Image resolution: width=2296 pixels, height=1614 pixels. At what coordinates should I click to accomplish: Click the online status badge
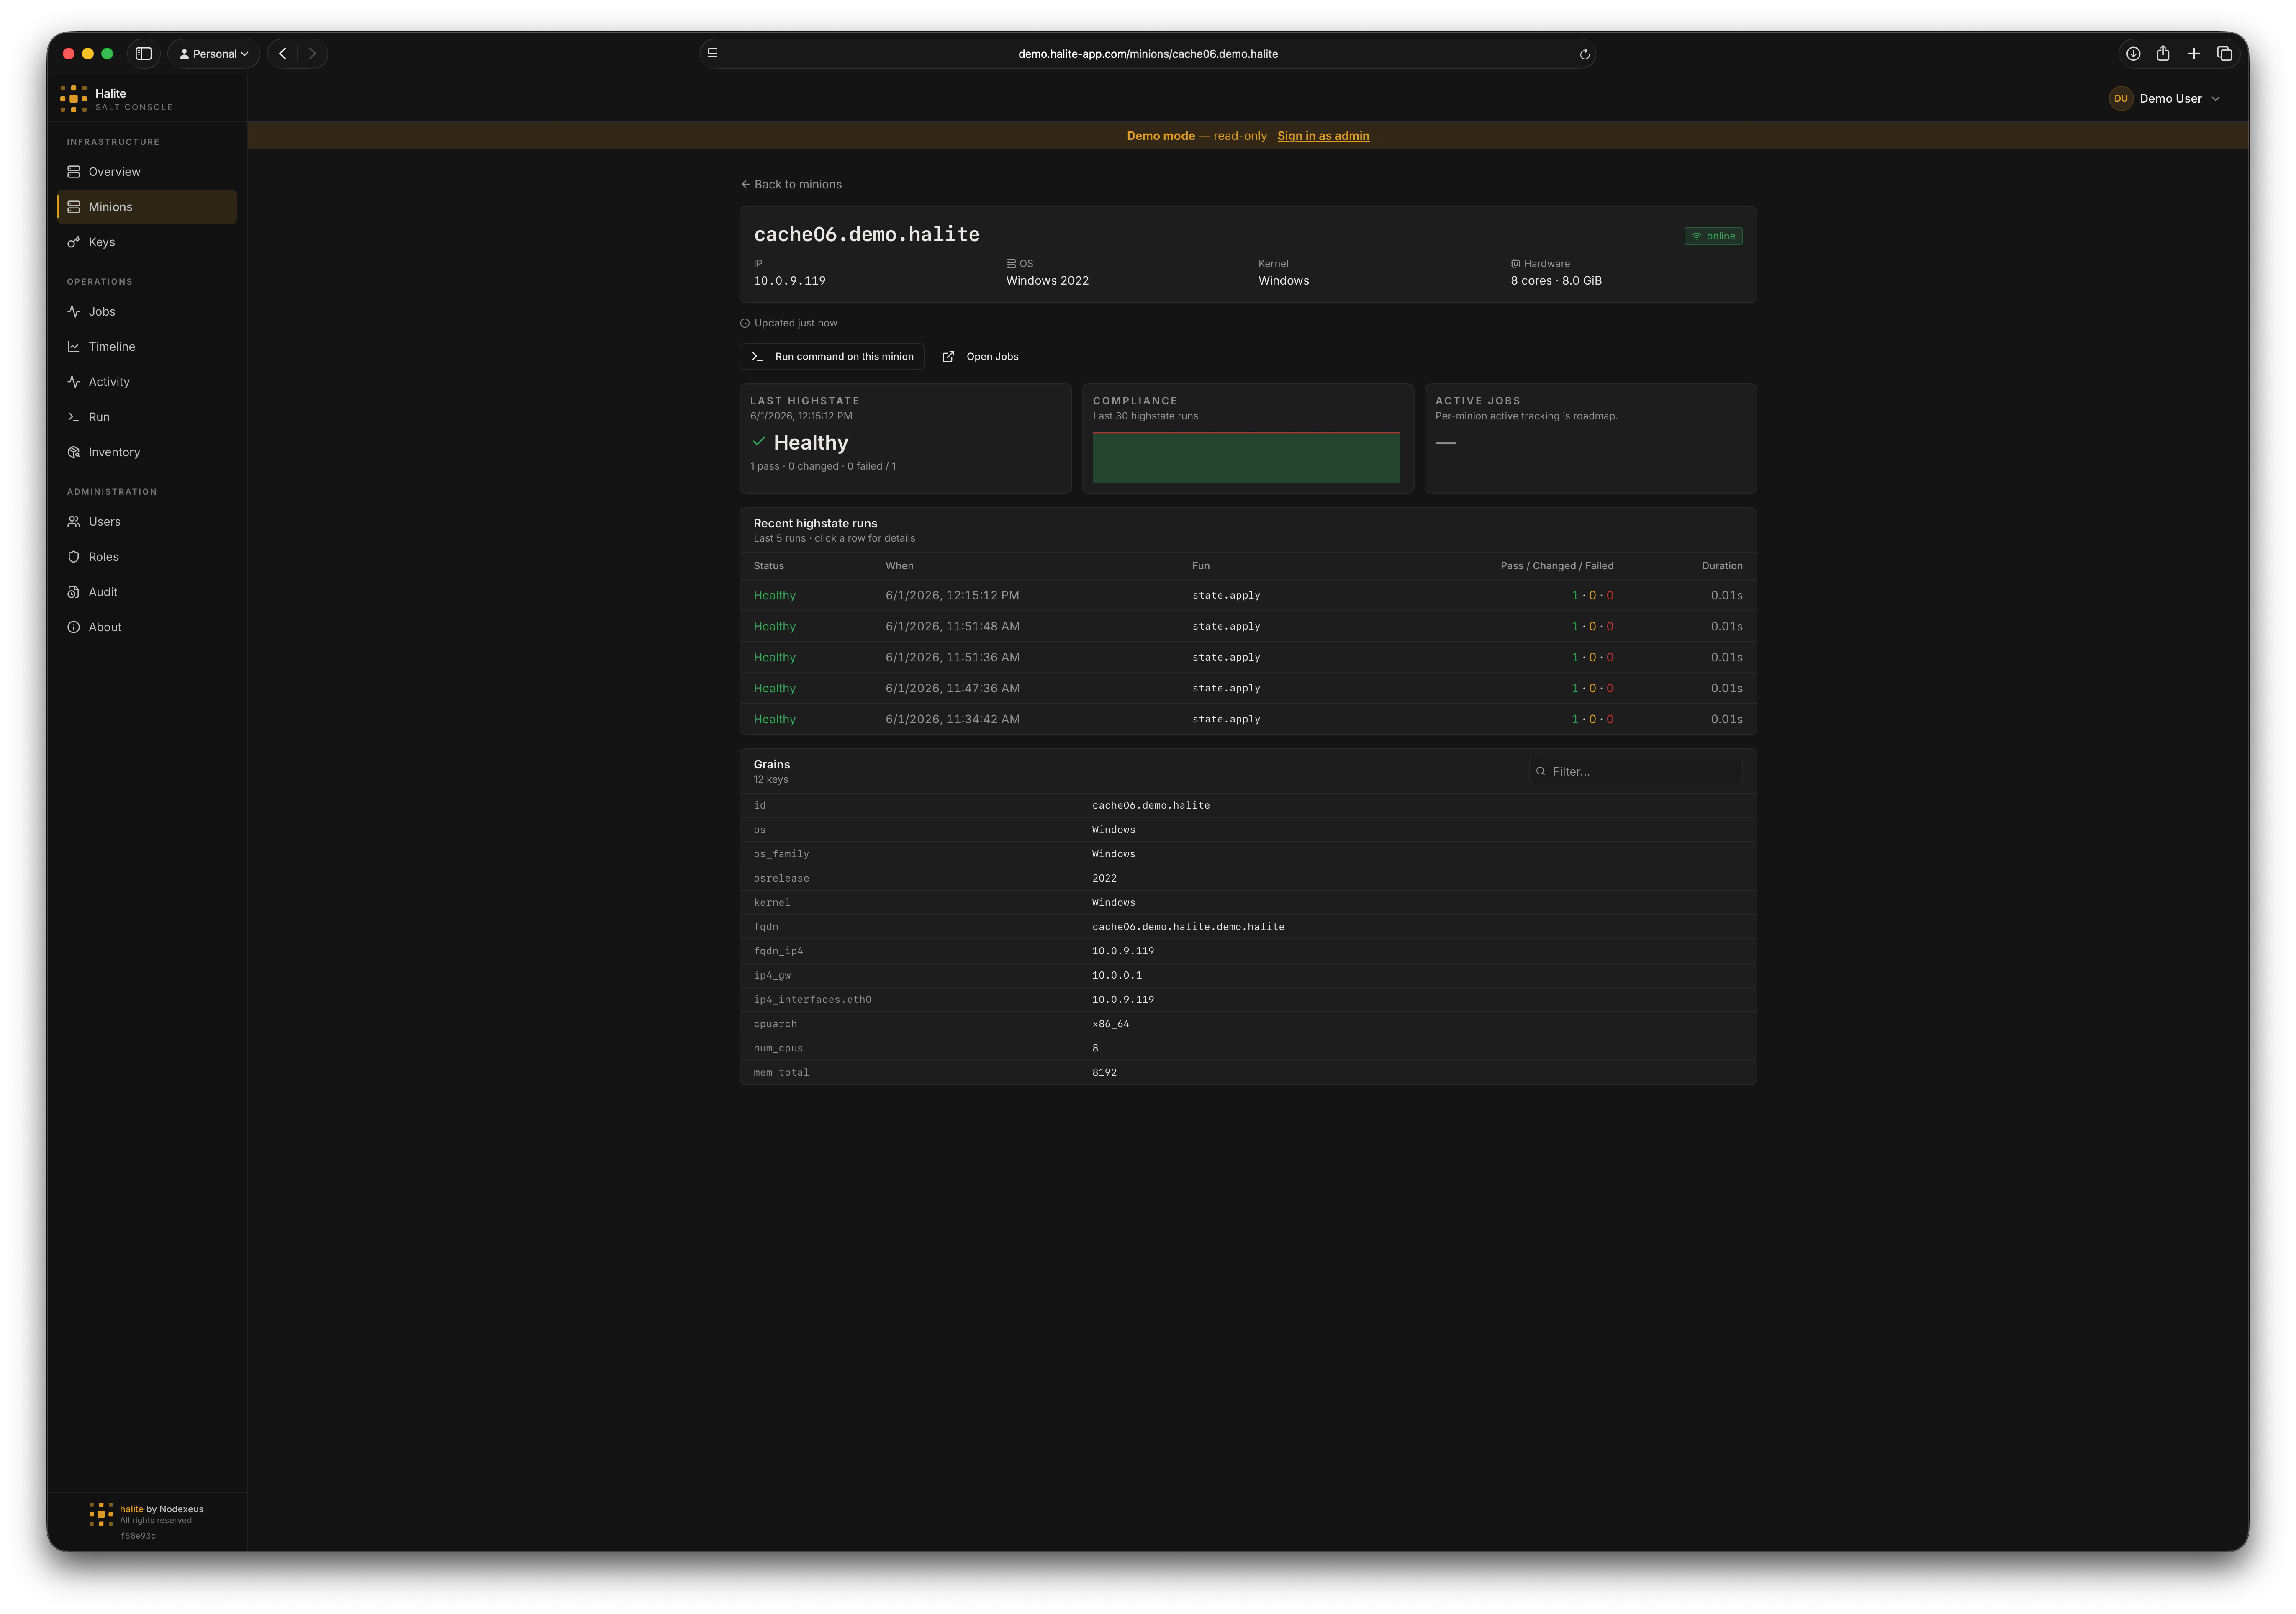point(1713,236)
